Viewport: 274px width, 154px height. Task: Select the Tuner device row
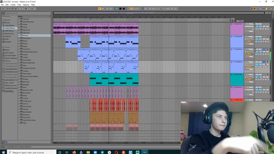[x=34, y=27]
